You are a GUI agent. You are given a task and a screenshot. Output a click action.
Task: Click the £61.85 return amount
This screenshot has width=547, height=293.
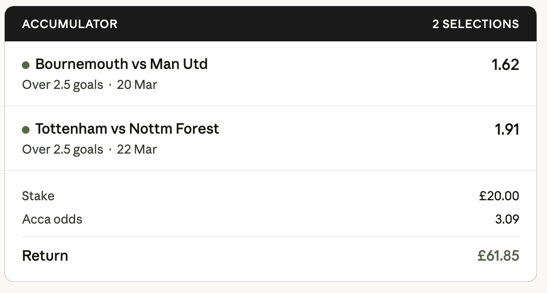click(498, 256)
